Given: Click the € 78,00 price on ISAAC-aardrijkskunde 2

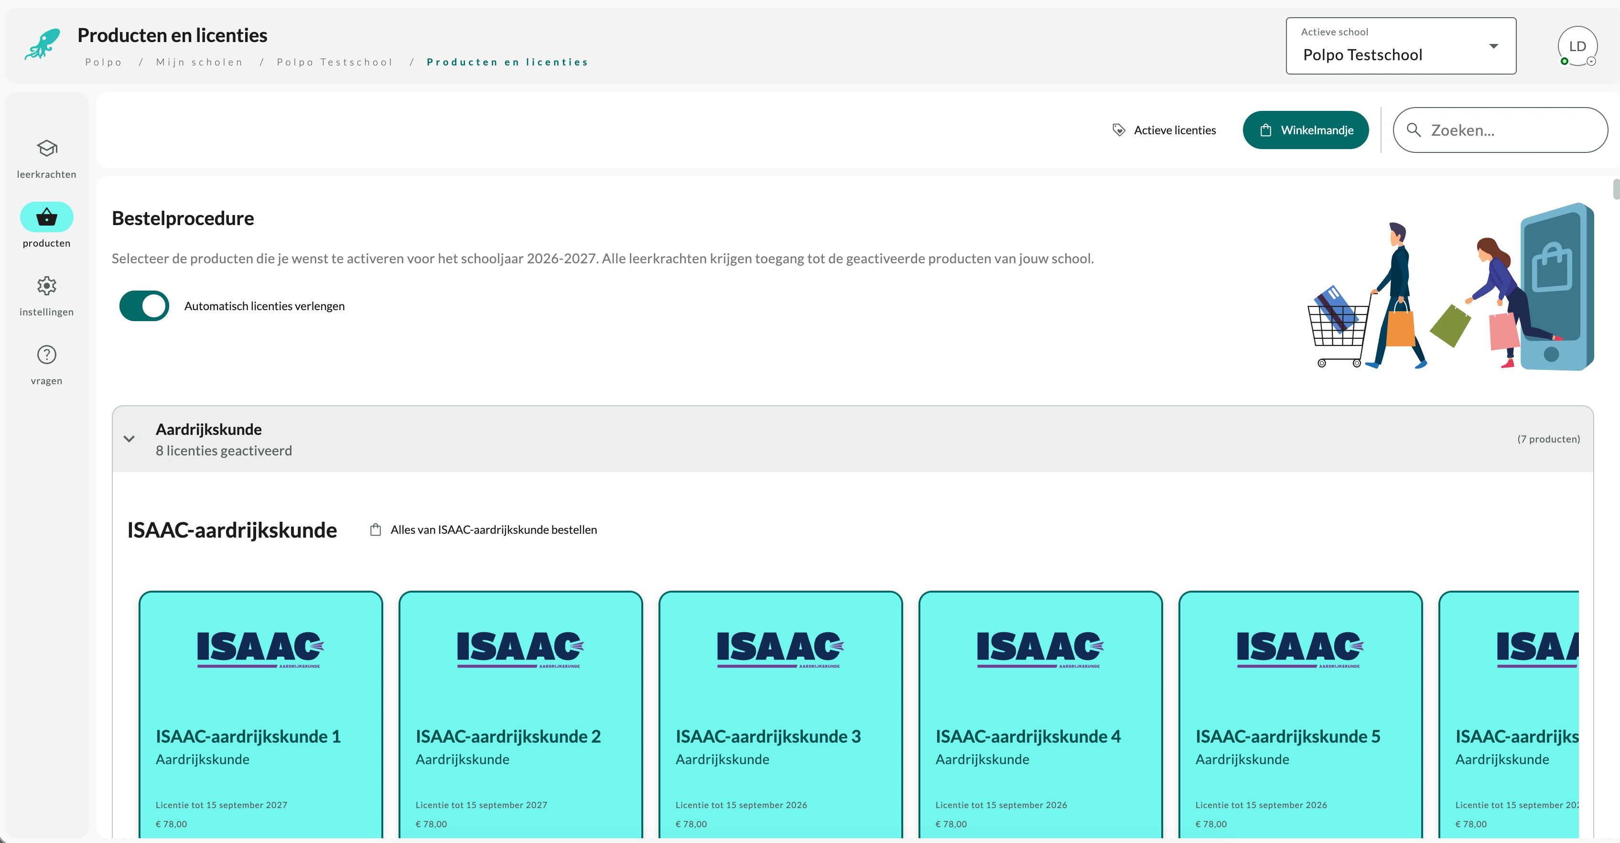Looking at the screenshot, I should coord(432,824).
